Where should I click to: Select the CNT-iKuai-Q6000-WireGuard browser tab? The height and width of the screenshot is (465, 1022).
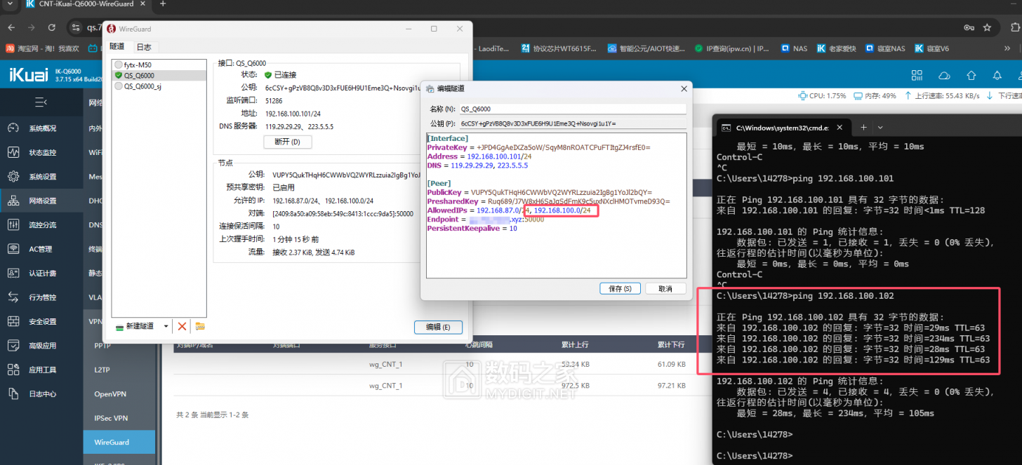pyautogui.click(x=85, y=4)
